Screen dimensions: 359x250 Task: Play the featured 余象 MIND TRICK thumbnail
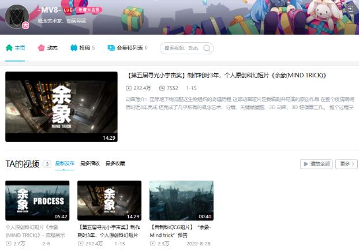click(x=61, y=107)
